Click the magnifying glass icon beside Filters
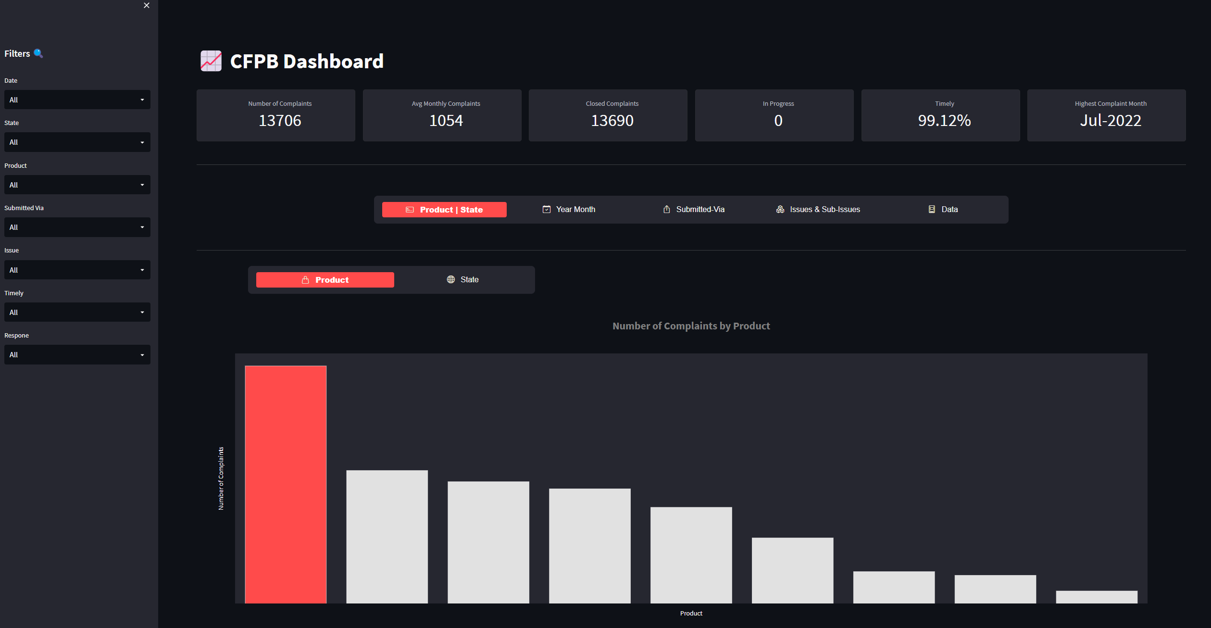The height and width of the screenshot is (628, 1211). 39,53
